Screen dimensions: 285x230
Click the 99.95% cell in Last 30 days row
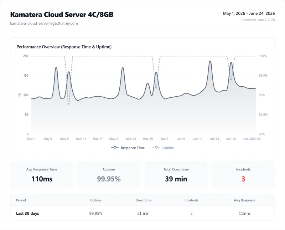tap(96, 214)
